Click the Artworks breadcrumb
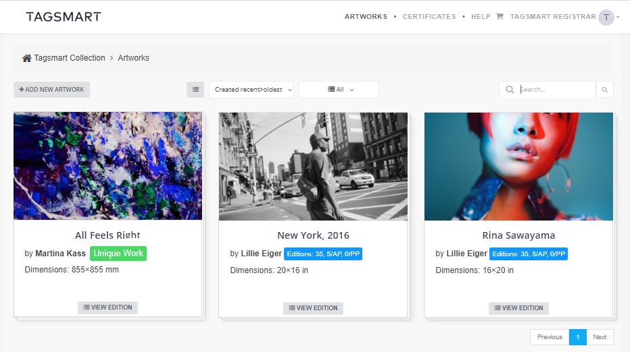This screenshot has height=352, width=630. (133, 58)
